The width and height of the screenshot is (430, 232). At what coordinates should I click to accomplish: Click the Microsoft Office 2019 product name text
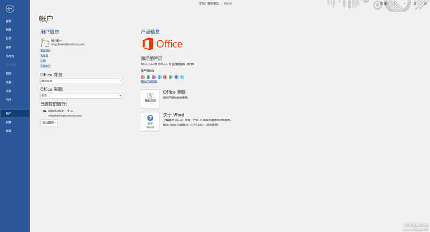click(167, 64)
